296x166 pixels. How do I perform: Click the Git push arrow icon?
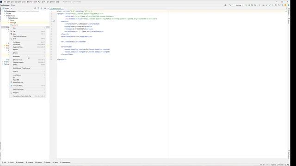[x=272, y=5]
